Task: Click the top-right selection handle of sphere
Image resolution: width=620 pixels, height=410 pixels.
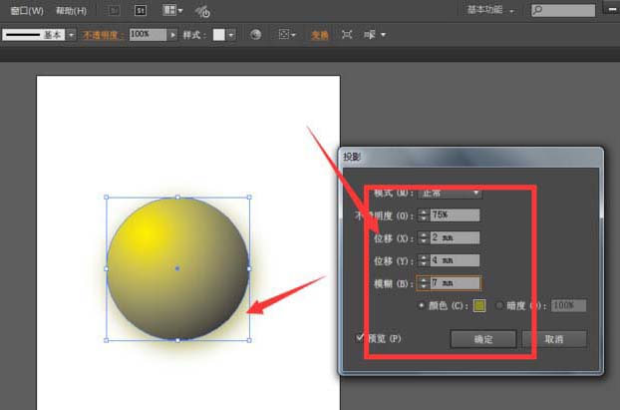Action: (x=249, y=198)
